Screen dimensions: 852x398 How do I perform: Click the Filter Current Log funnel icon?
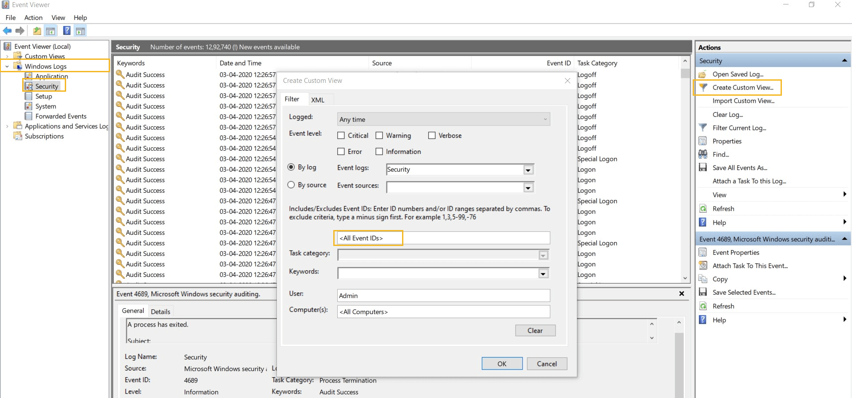[x=703, y=128]
